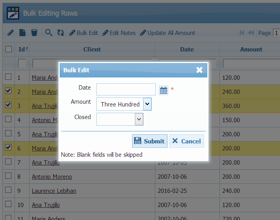This screenshot has height=220, width=280.
Task: Click the Date input field
Action: pos(126,90)
